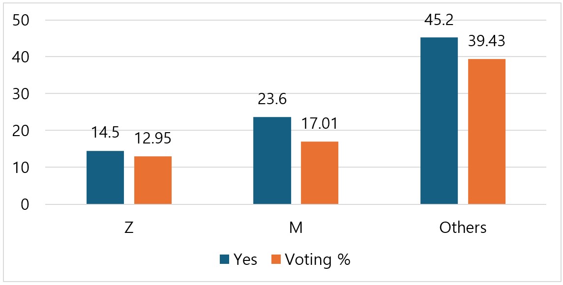Click the blue M bar
Image resolution: width=563 pixels, height=285 pixels.
coord(272,161)
